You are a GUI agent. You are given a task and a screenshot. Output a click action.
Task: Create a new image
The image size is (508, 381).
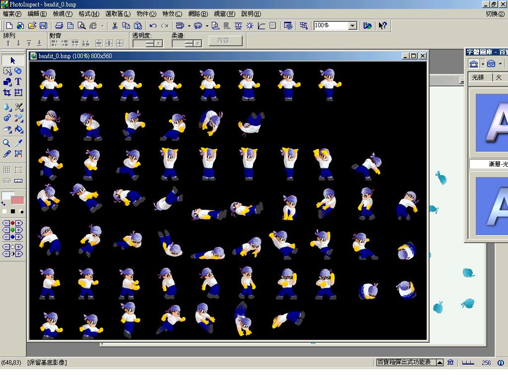[9, 26]
